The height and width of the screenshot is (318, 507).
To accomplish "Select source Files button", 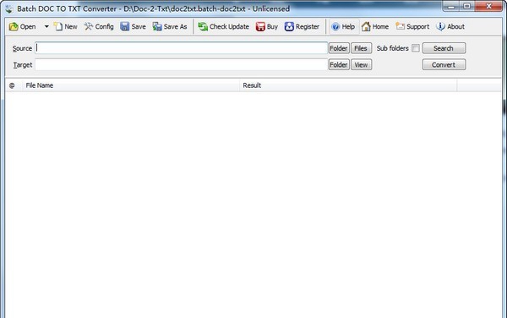I will click(361, 48).
